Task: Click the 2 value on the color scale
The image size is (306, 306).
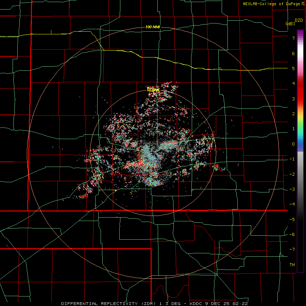Action: pyautogui.click(x=293, y=114)
